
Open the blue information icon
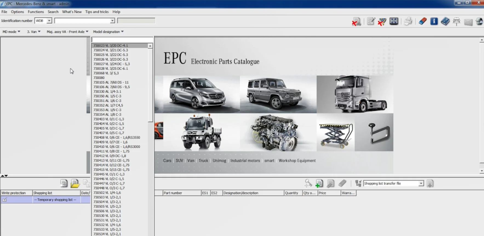pos(434,21)
